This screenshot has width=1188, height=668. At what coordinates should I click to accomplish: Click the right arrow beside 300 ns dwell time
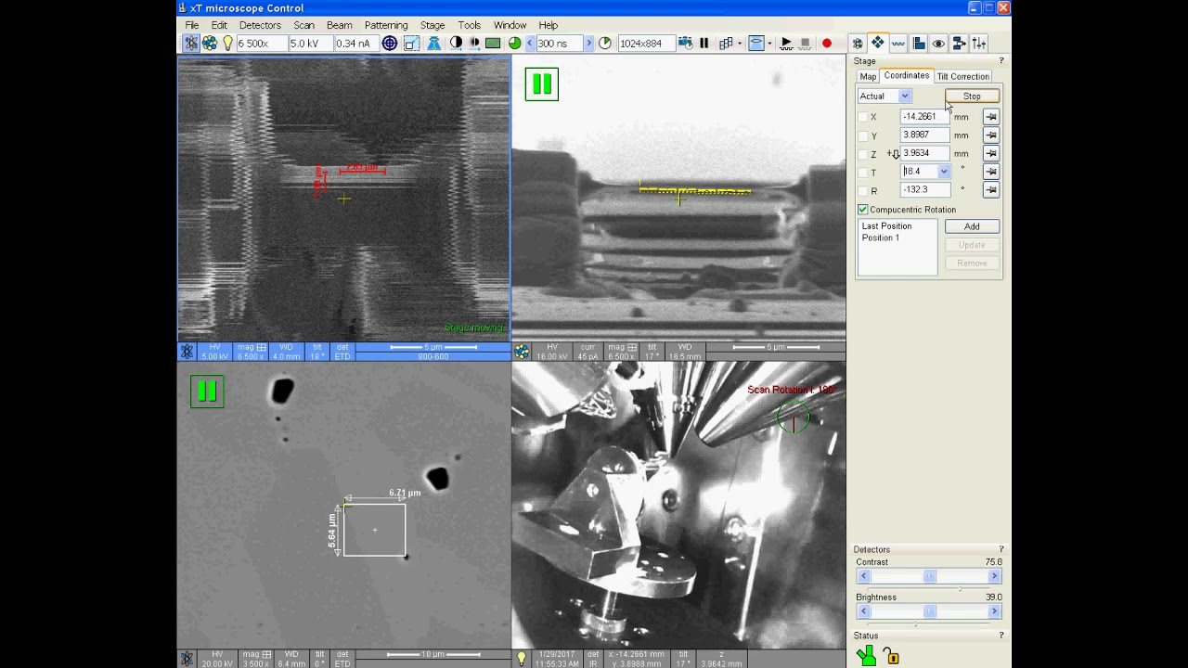coord(588,43)
